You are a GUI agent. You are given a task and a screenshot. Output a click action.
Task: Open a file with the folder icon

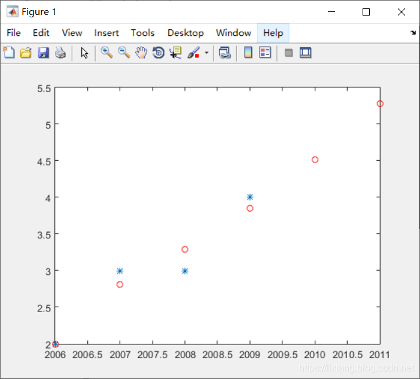coord(26,53)
